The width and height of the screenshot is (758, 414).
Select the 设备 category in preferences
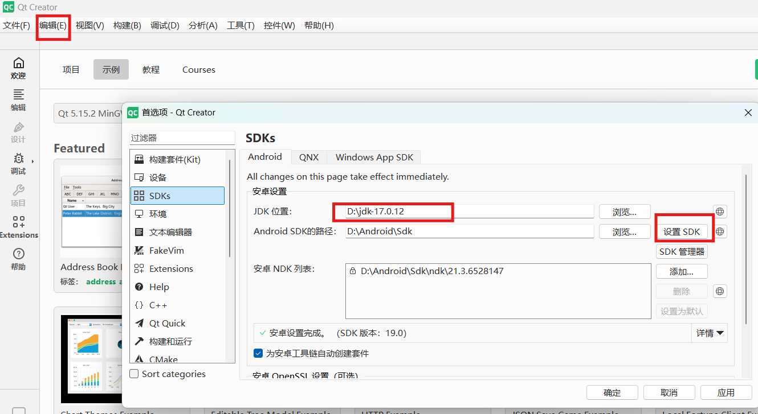coord(177,177)
